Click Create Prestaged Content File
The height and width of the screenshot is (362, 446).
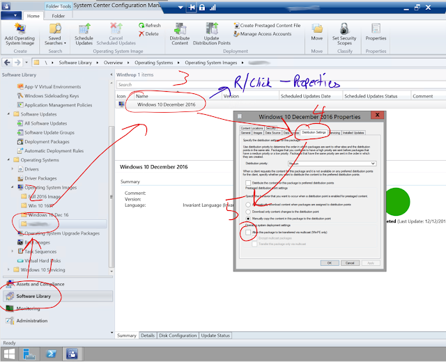(x=267, y=26)
